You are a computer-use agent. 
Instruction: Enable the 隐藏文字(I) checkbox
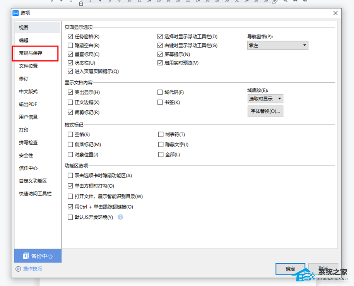tap(161, 144)
